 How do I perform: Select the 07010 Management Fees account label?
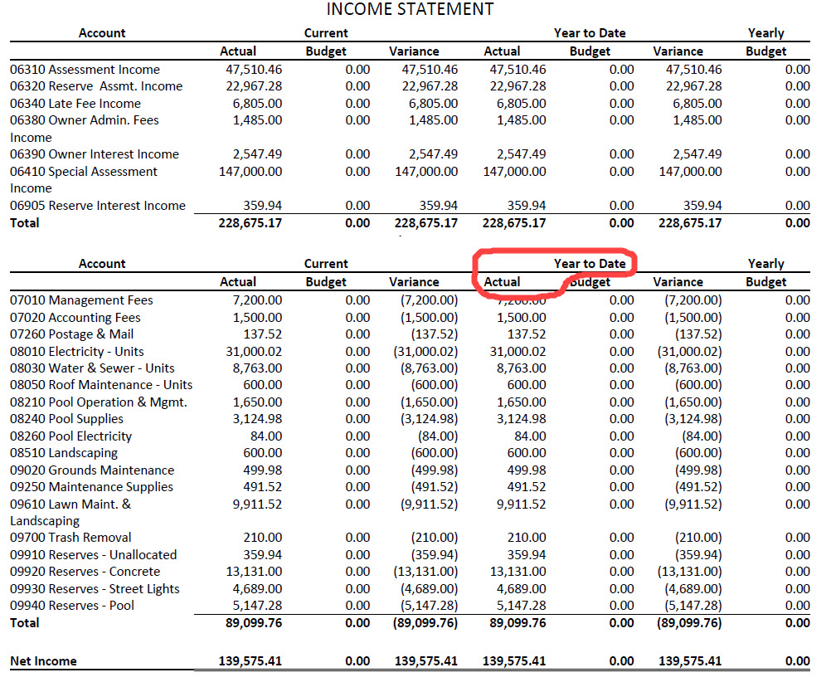click(81, 300)
